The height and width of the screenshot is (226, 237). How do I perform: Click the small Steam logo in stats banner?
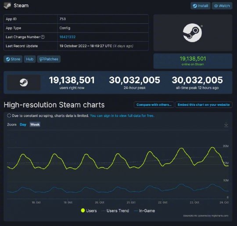coord(24,83)
